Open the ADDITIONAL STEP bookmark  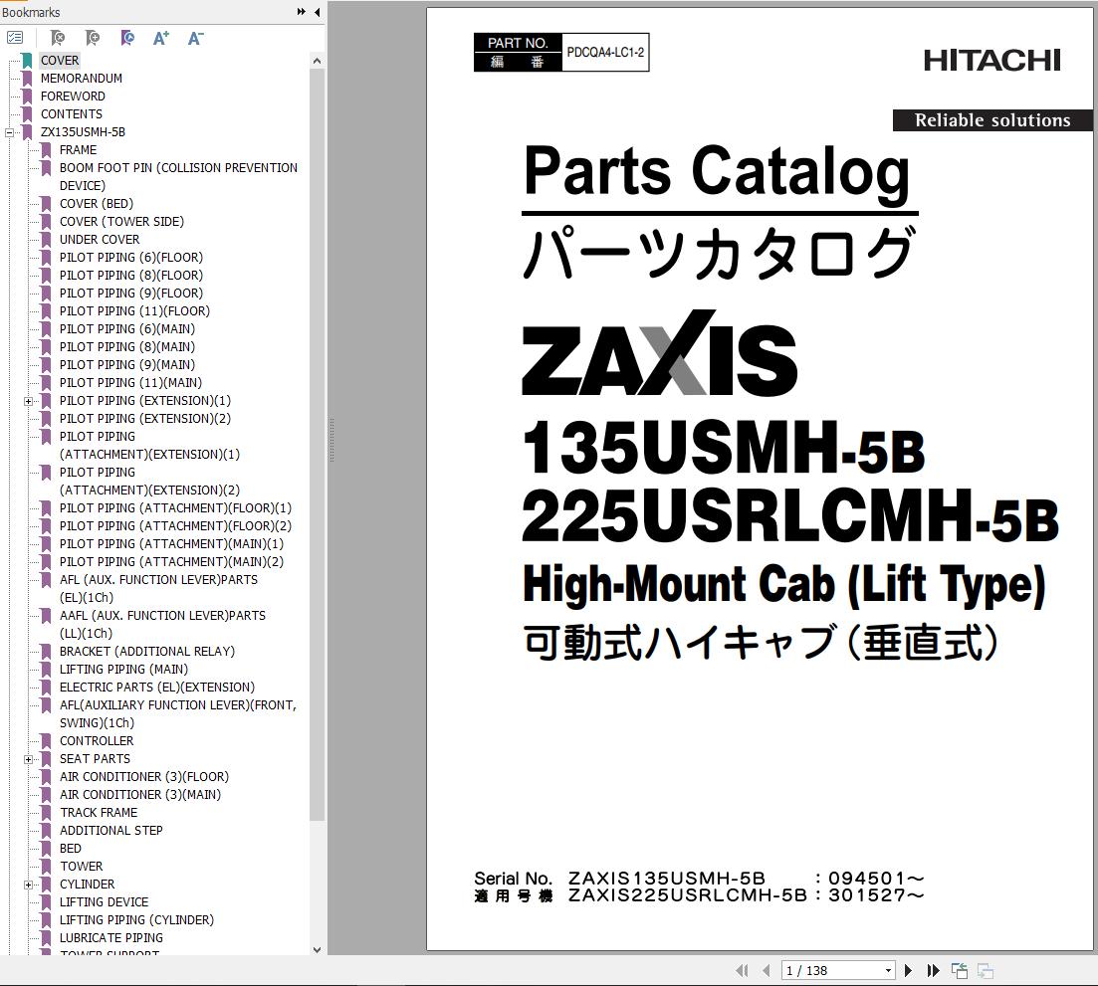pos(111,831)
